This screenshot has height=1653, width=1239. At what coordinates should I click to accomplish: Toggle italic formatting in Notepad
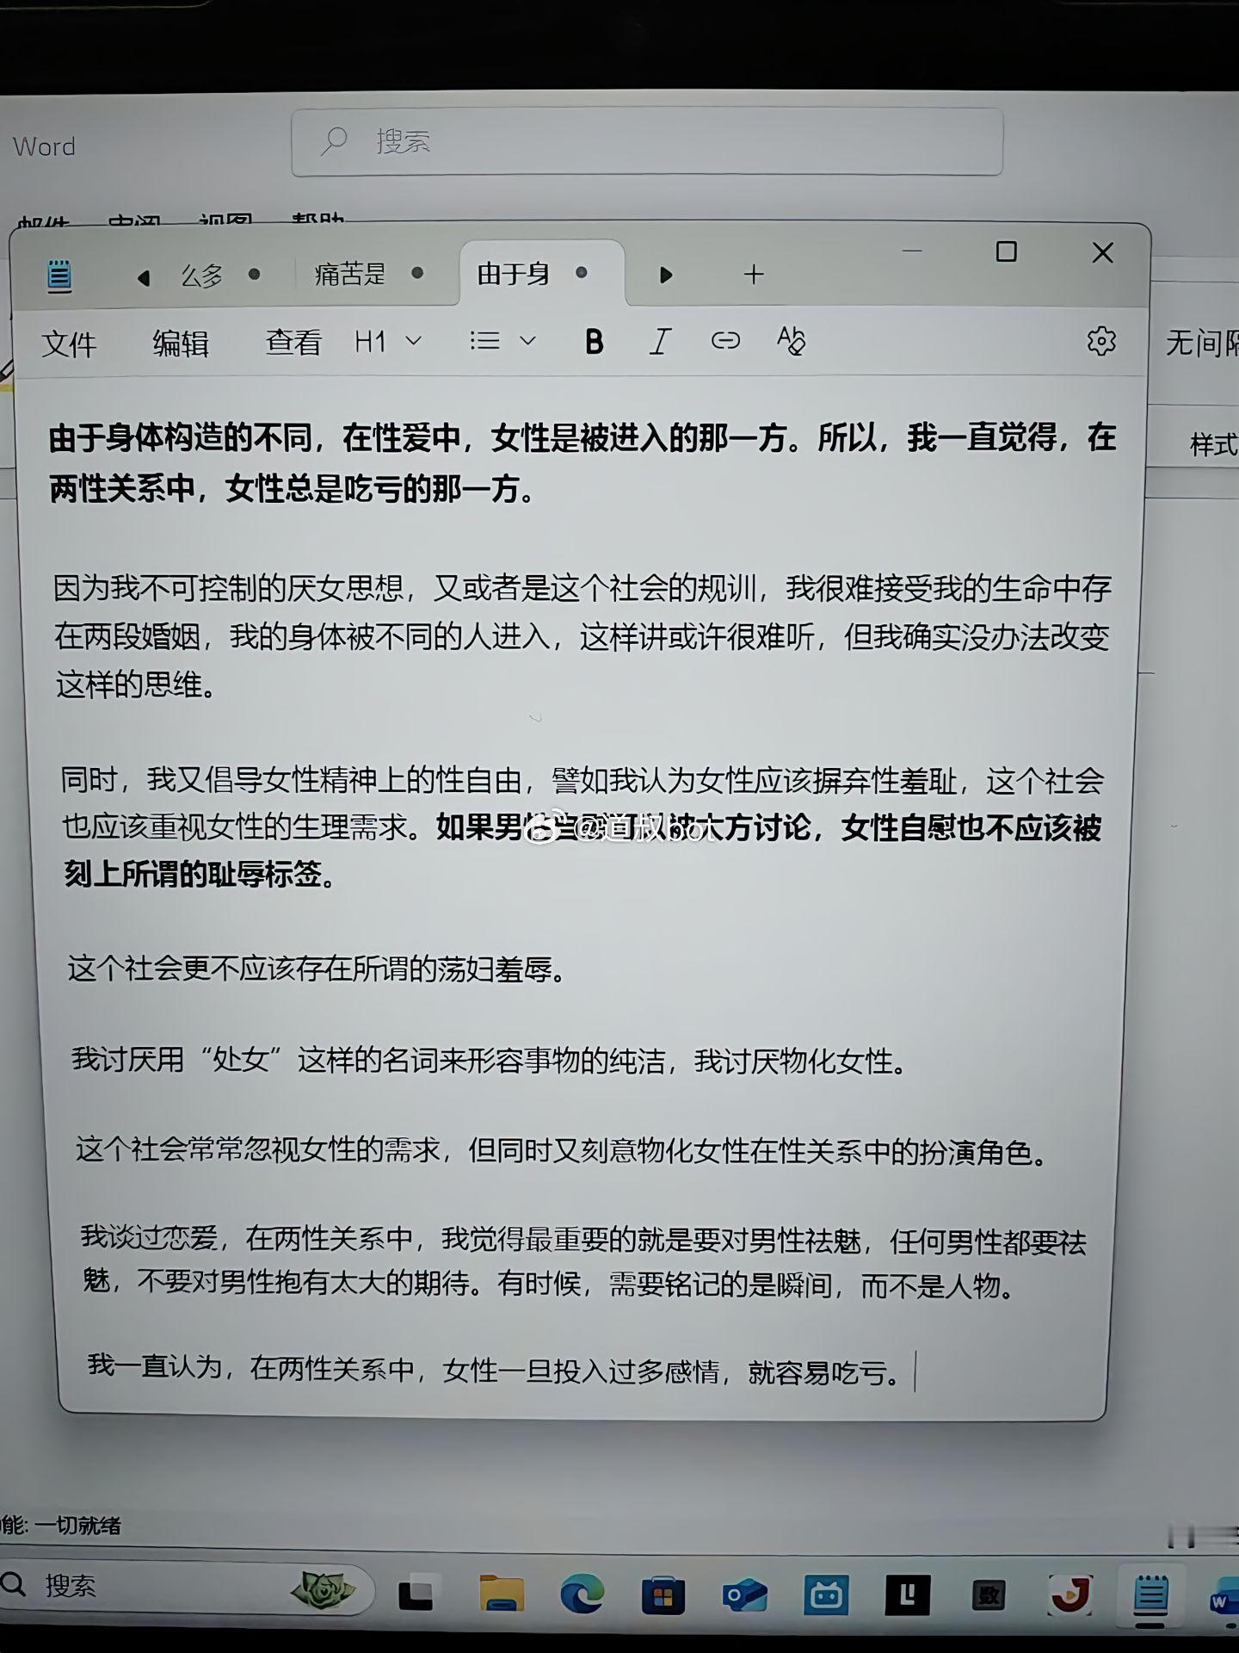tap(659, 341)
